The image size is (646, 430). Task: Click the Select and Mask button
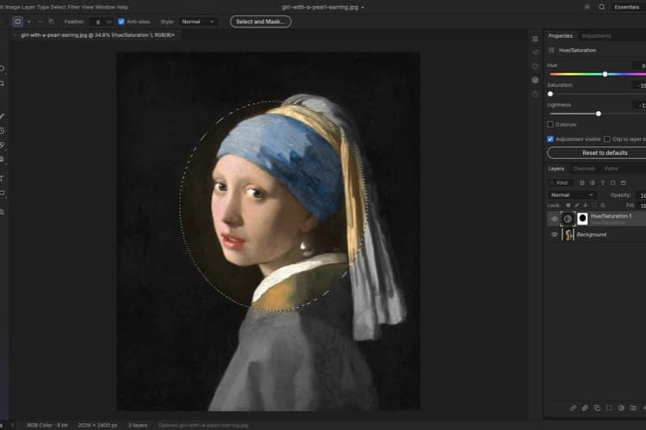coord(260,21)
